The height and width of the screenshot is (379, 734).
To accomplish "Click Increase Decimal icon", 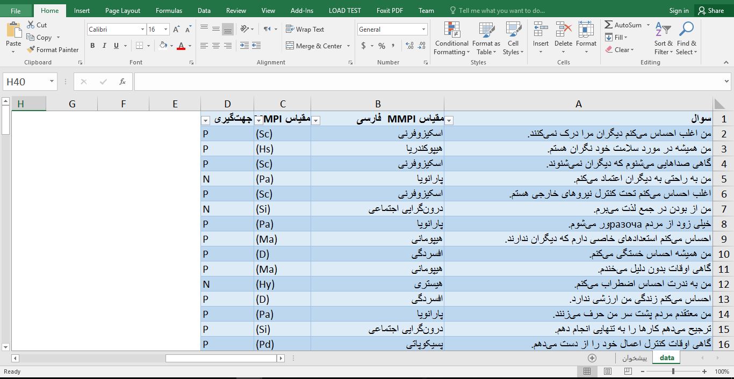I will click(x=409, y=46).
